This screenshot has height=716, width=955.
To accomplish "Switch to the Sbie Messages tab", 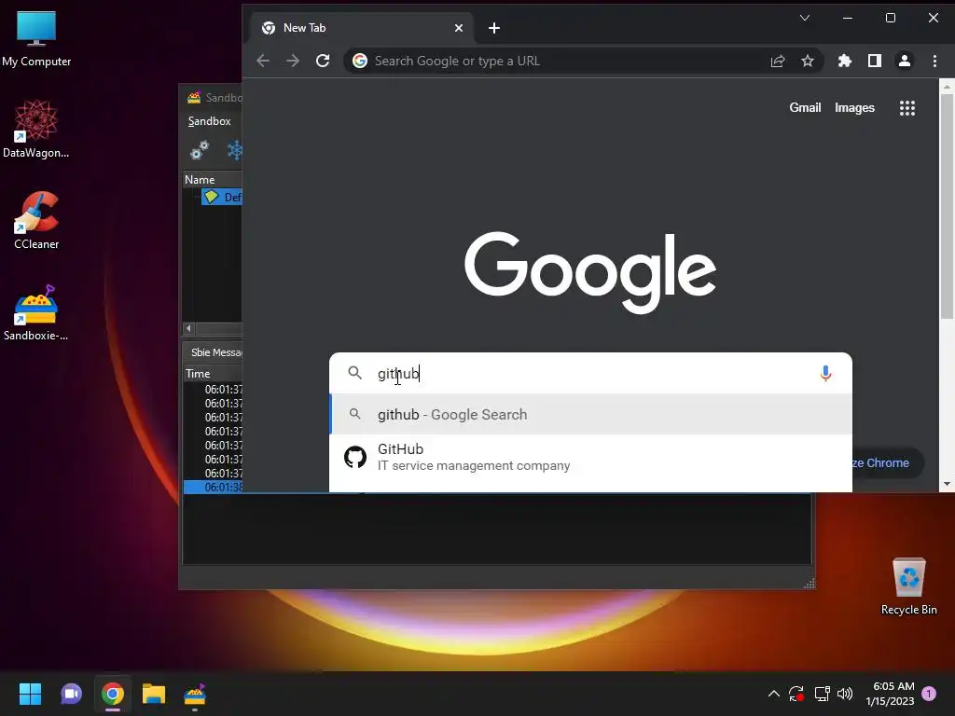I will point(215,352).
